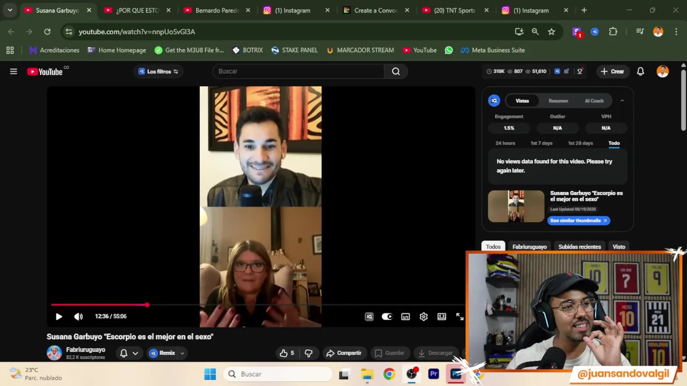Switch to theater mode

pos(442,317)
